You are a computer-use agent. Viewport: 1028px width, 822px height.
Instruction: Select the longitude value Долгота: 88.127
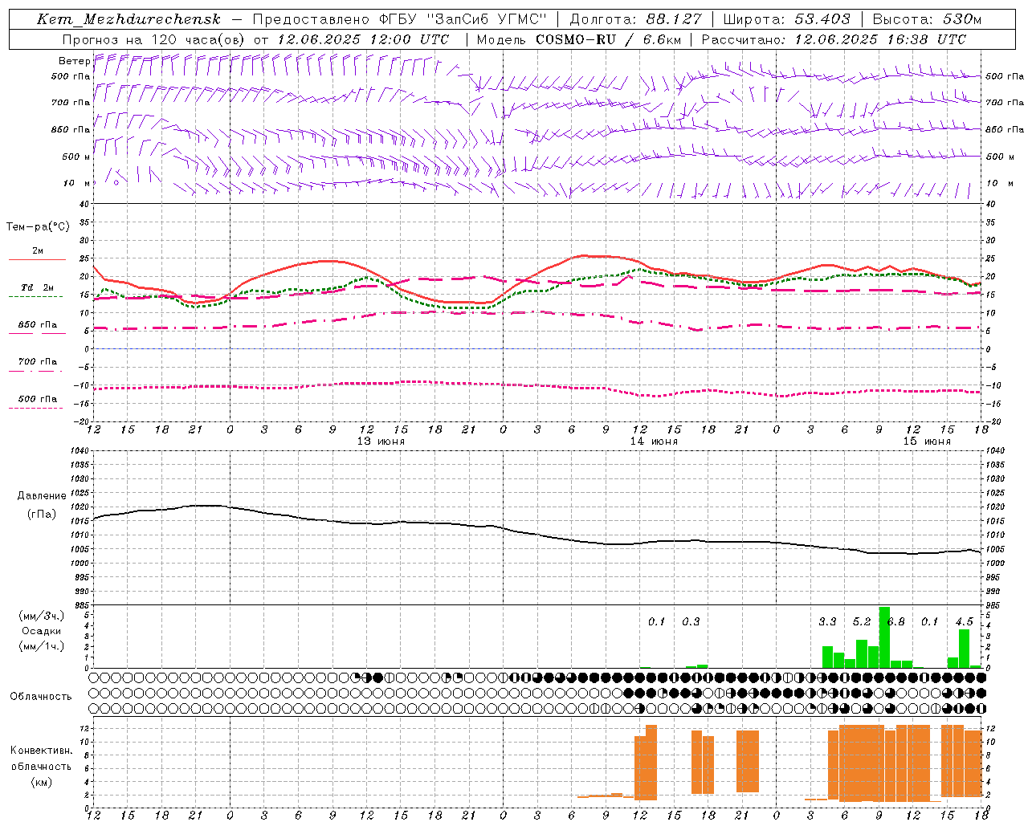pyautogui.click(x=635, y=19)
